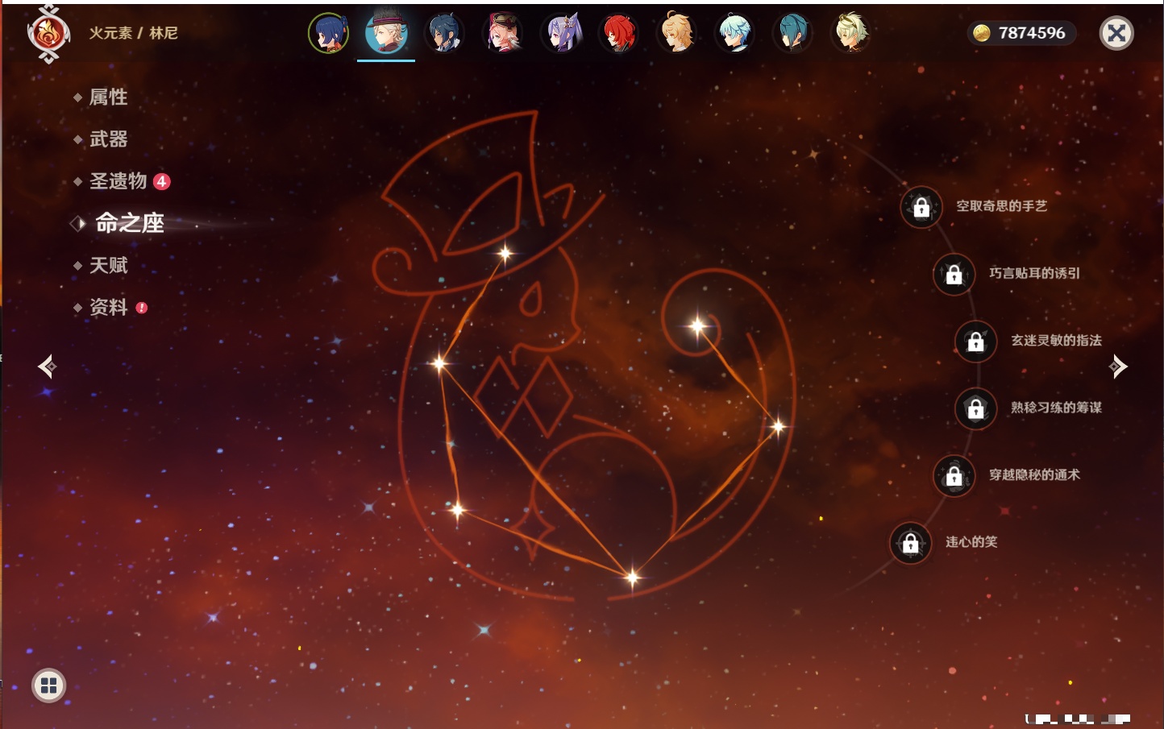Select Lyney's avatar with the top hat
This screenshot has width=1164, height=729.
(x=386, y=33)
